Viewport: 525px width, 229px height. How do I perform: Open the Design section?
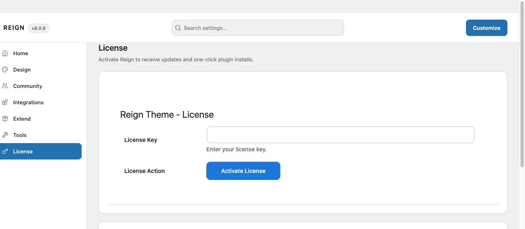click(41, 70)
